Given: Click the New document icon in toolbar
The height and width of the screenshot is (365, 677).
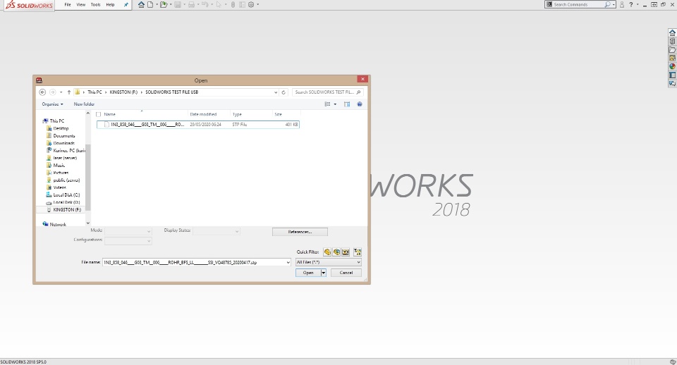Looking at the screenshot, I should (x=150, y=5).
